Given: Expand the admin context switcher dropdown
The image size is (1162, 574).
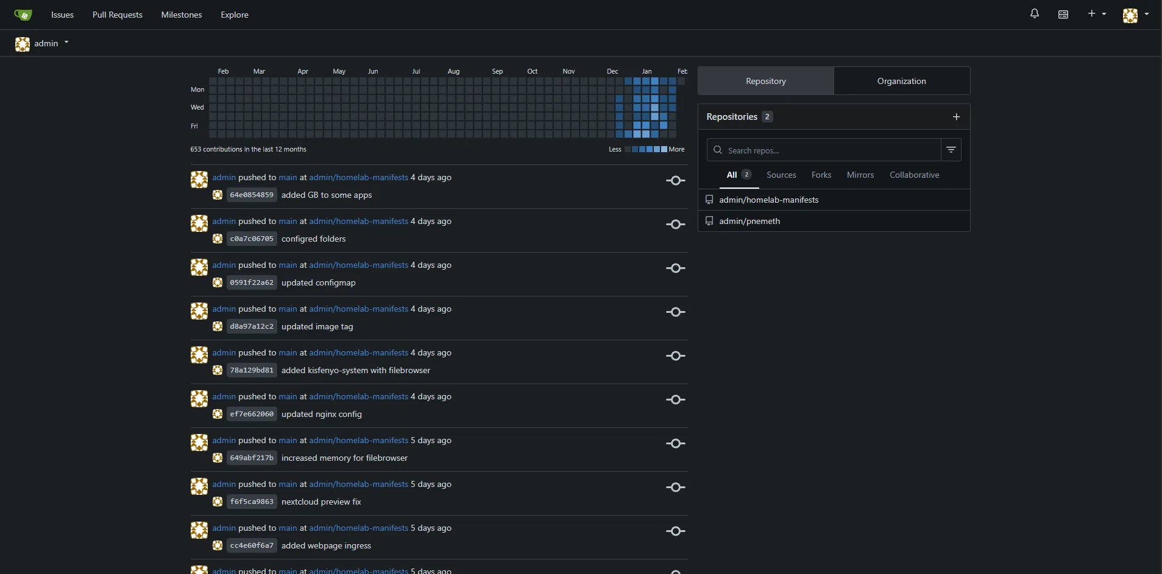Looking at the screenshot, I should (66, 43).
